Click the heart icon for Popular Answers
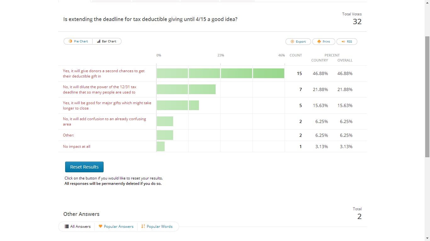Screen dimensions: 430x241 click(x=100, y=227)
